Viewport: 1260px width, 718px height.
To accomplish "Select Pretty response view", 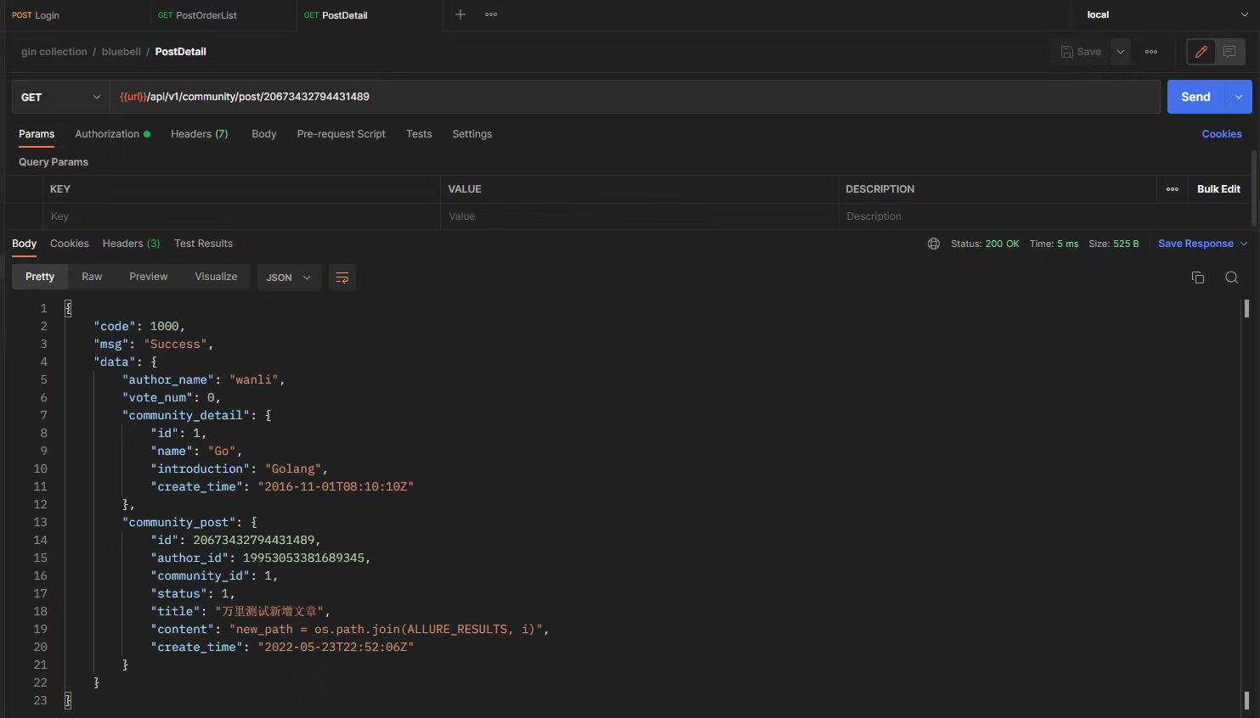I will (40, 277).
